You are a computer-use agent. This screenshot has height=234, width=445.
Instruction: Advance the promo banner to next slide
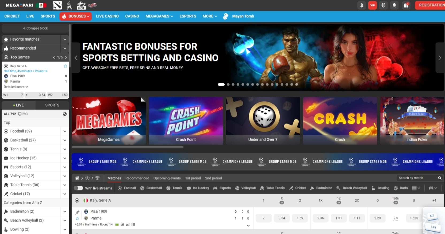[x=440, y=58]
